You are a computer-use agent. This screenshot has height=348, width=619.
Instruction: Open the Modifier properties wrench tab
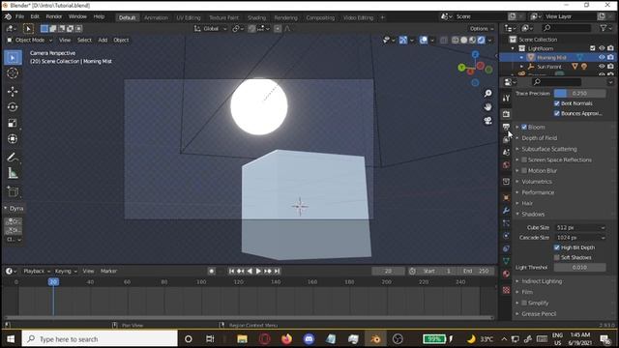506,211
